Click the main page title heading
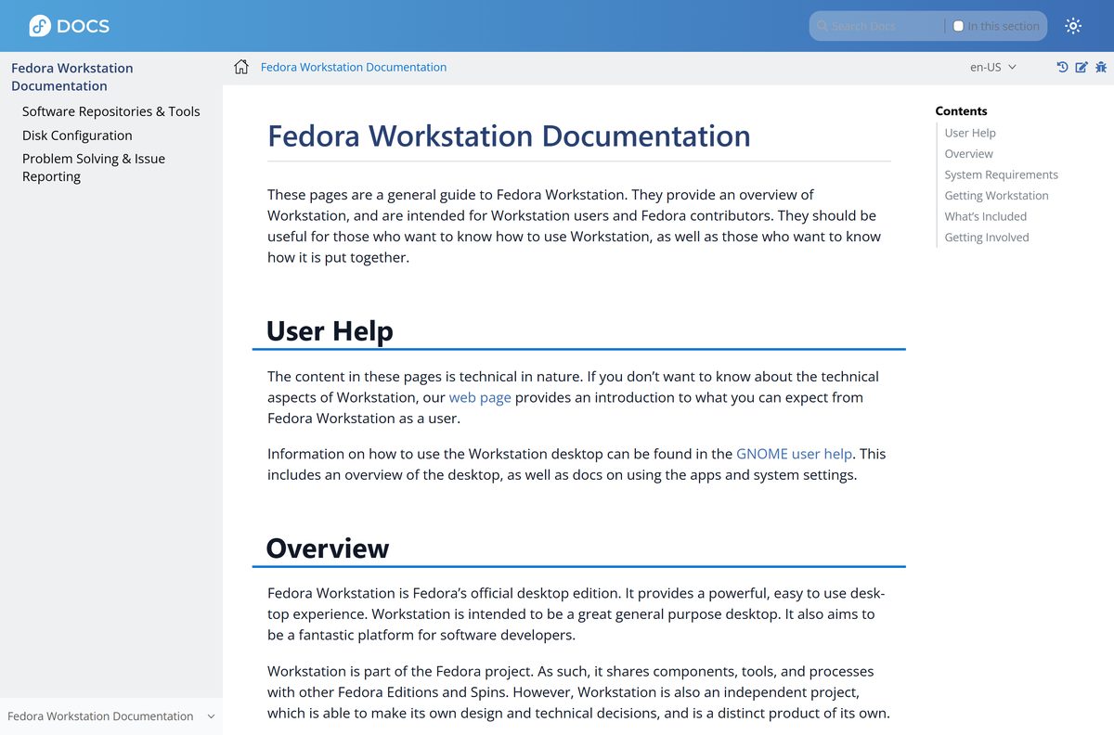 pyautogui.click(x=509, y=135)
